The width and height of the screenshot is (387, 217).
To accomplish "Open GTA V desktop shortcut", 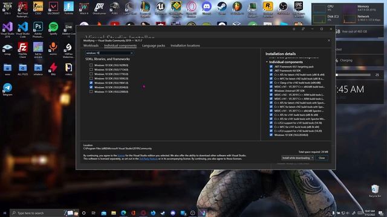I will (7, 8).
